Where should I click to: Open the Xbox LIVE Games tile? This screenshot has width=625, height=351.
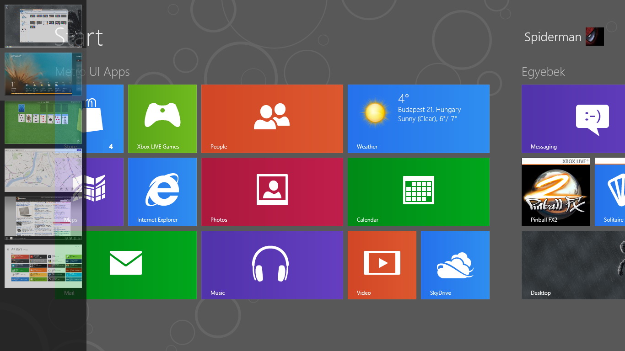click(162, 119)
